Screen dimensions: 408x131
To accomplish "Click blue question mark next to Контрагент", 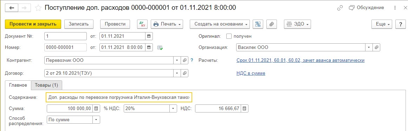I will (192, 60).
